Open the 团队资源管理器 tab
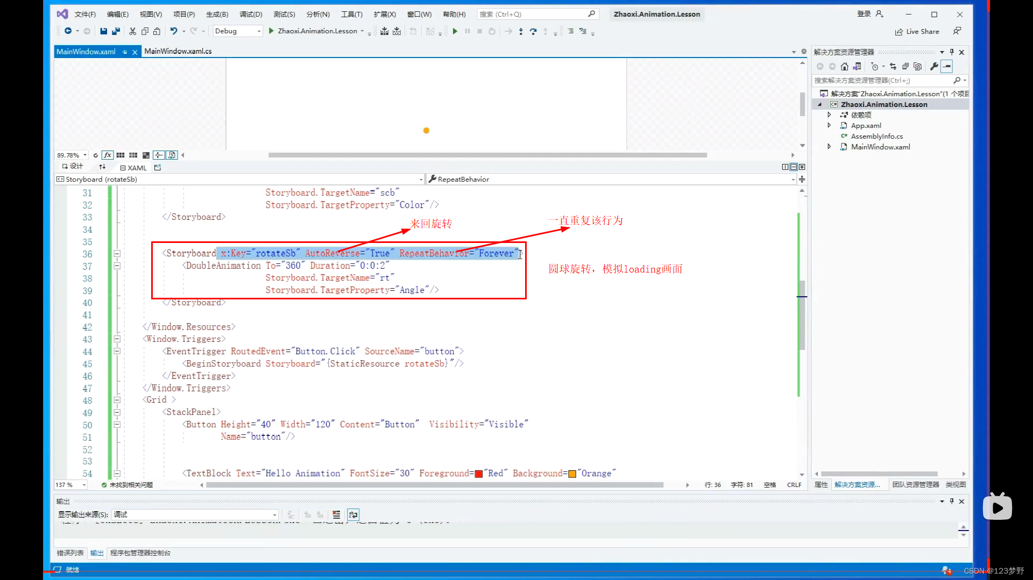This screenshot has height=580, width=1033. tap(916, 484)
